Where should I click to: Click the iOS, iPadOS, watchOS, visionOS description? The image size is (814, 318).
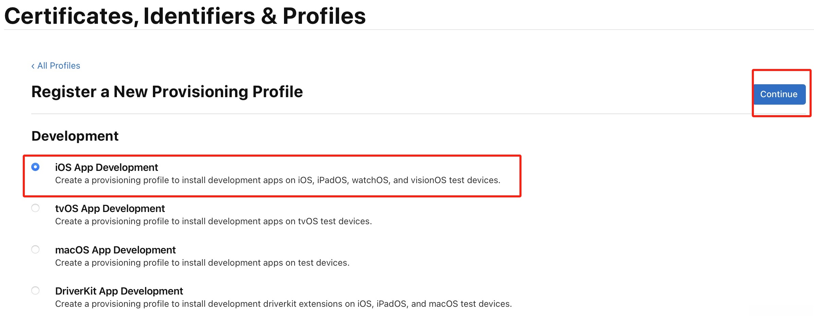tap(278, 180)
